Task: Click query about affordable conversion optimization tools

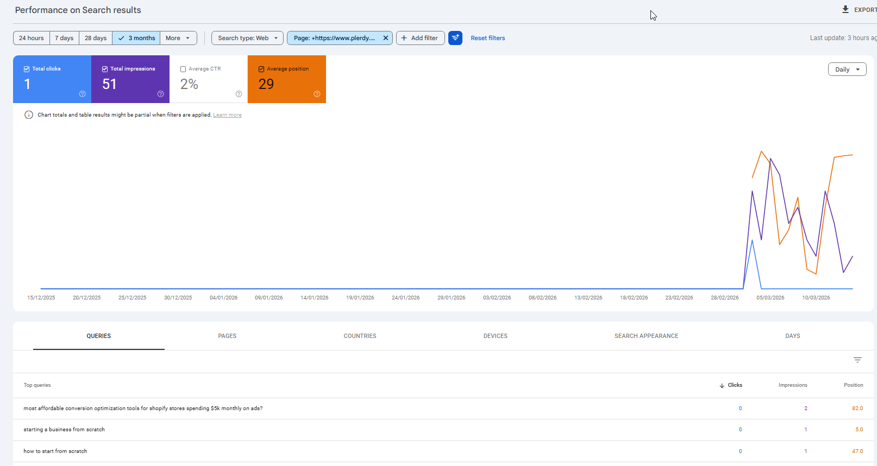Action: pyautogui.click(x=143, y=408)
